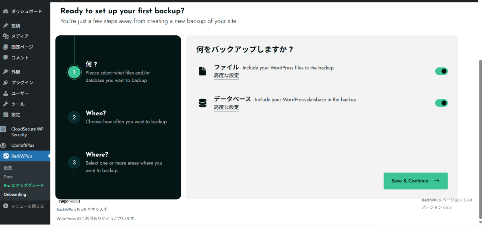This screenshot has height=225, width=483.
Task: Click the CloudSecure WP Security shield icon
Action: 3,129
